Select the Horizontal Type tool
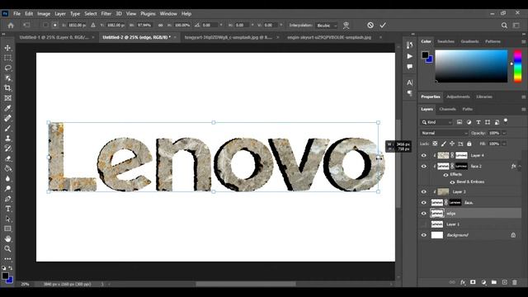The width and height of the screenshot is (528, 297). [x=7, y=209]
